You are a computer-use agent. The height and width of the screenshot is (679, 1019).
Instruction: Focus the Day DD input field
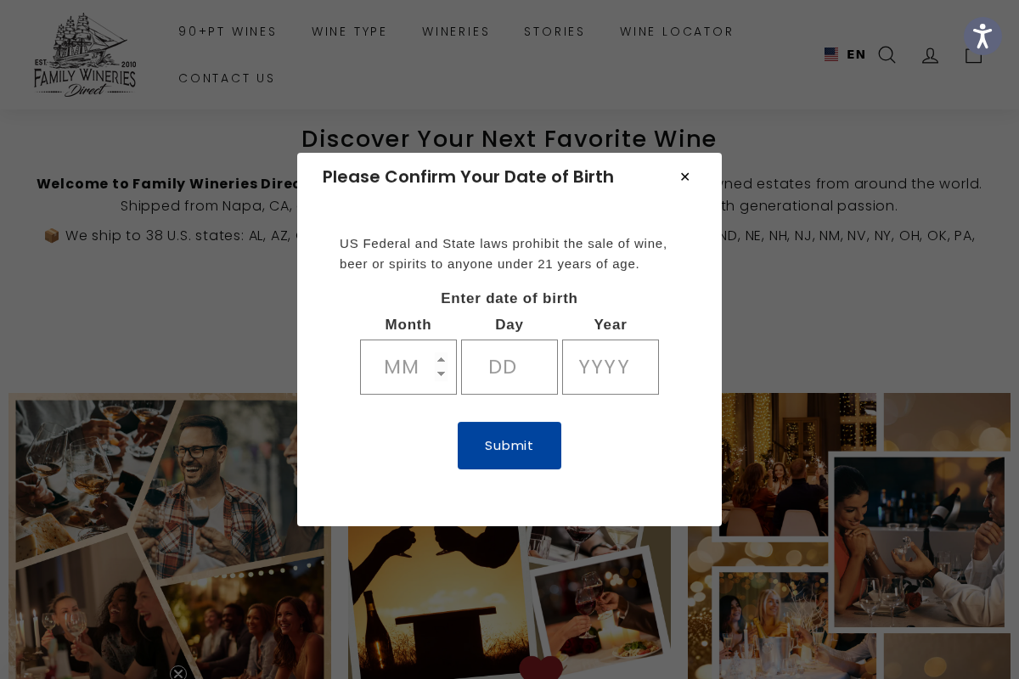point(509,367)
